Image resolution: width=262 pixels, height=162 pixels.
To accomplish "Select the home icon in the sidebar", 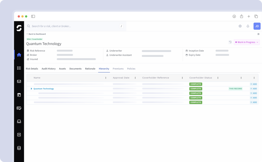I will coord(19,54).
